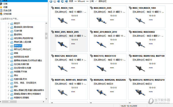The image size is (173, 107).
Task: Click the part icon beside BSSC_2010,BSSCK_2010
Action: click(91, 32)
